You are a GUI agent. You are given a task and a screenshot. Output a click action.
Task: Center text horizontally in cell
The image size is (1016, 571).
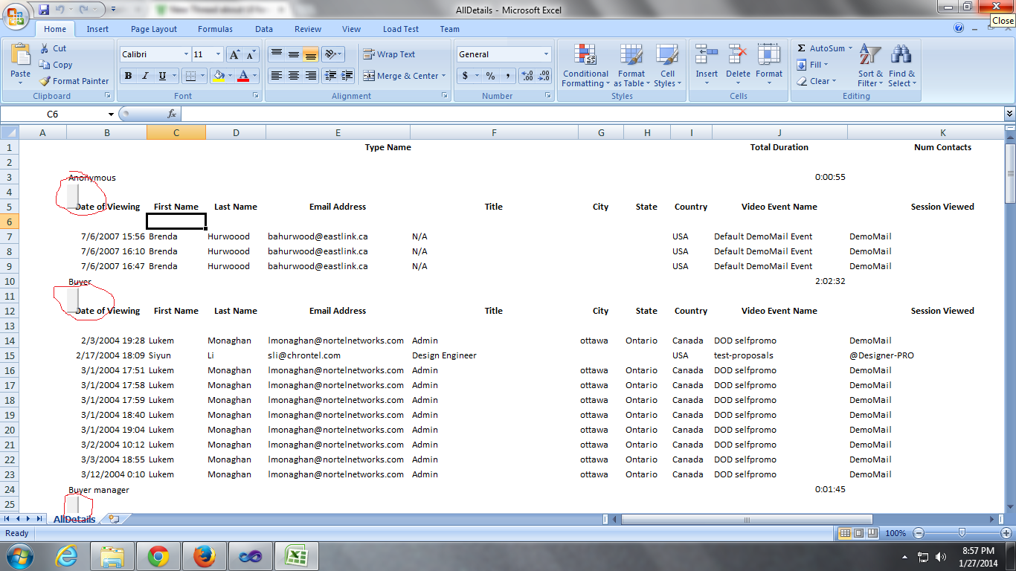coord(294,76)
